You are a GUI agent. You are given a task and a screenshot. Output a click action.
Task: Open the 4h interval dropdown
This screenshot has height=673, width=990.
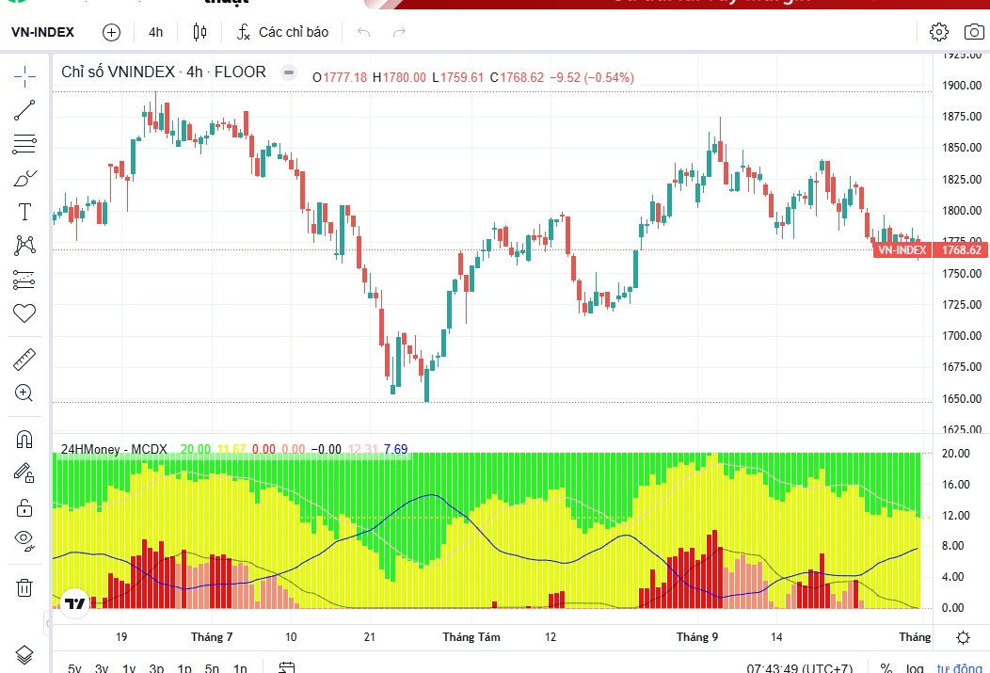click(156, 32)
